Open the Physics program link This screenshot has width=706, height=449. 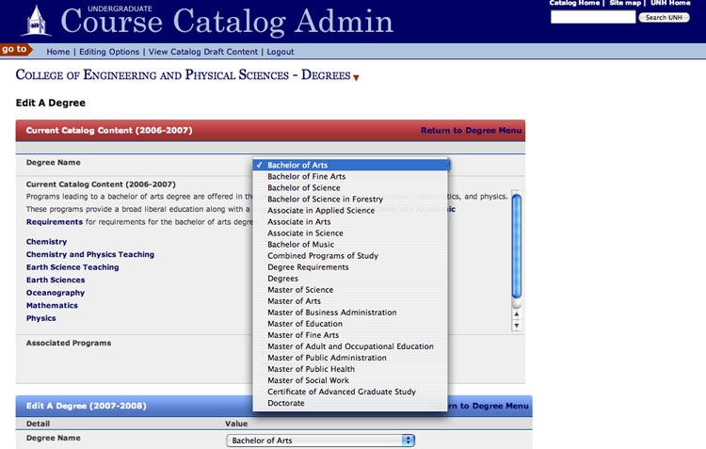click(41, 318)
